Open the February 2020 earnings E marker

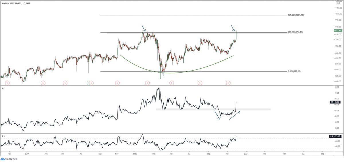coord(147,83)
